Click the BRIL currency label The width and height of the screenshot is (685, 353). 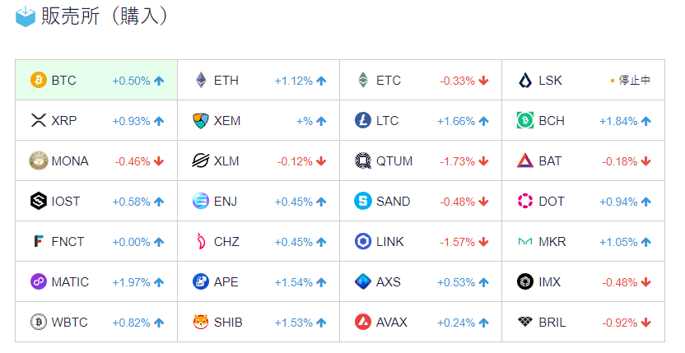click(x=552, y=323)
